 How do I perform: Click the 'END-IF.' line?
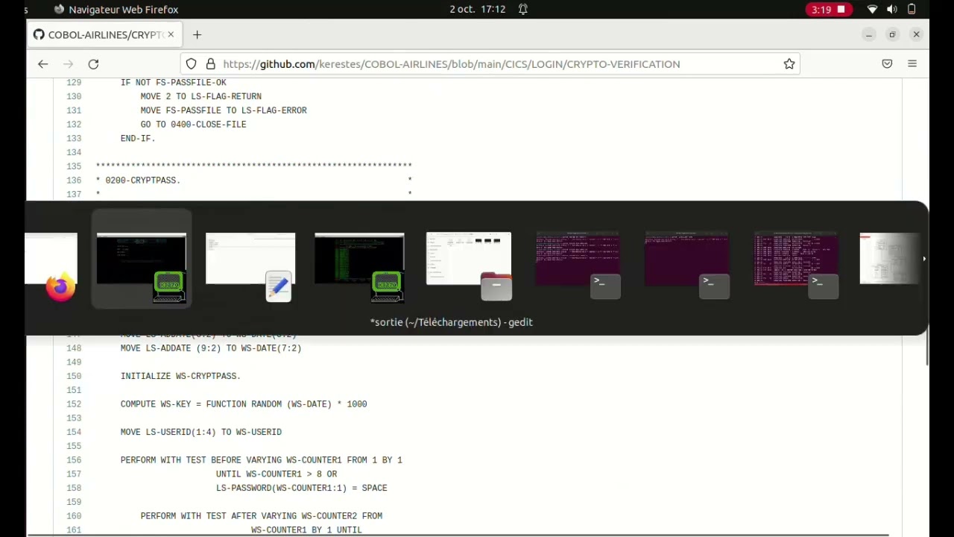pos(138,139)
